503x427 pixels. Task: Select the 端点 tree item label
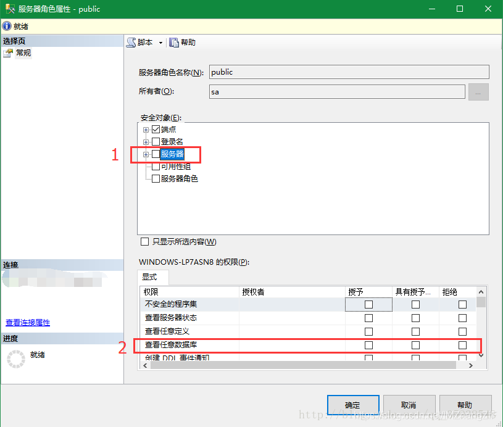click(168, 130)
